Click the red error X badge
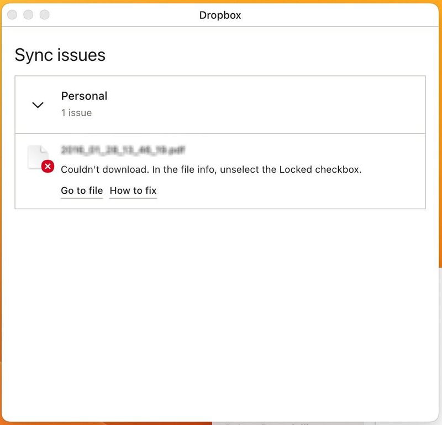This screenshot has height=425, width=442. [x=48, y=166]
